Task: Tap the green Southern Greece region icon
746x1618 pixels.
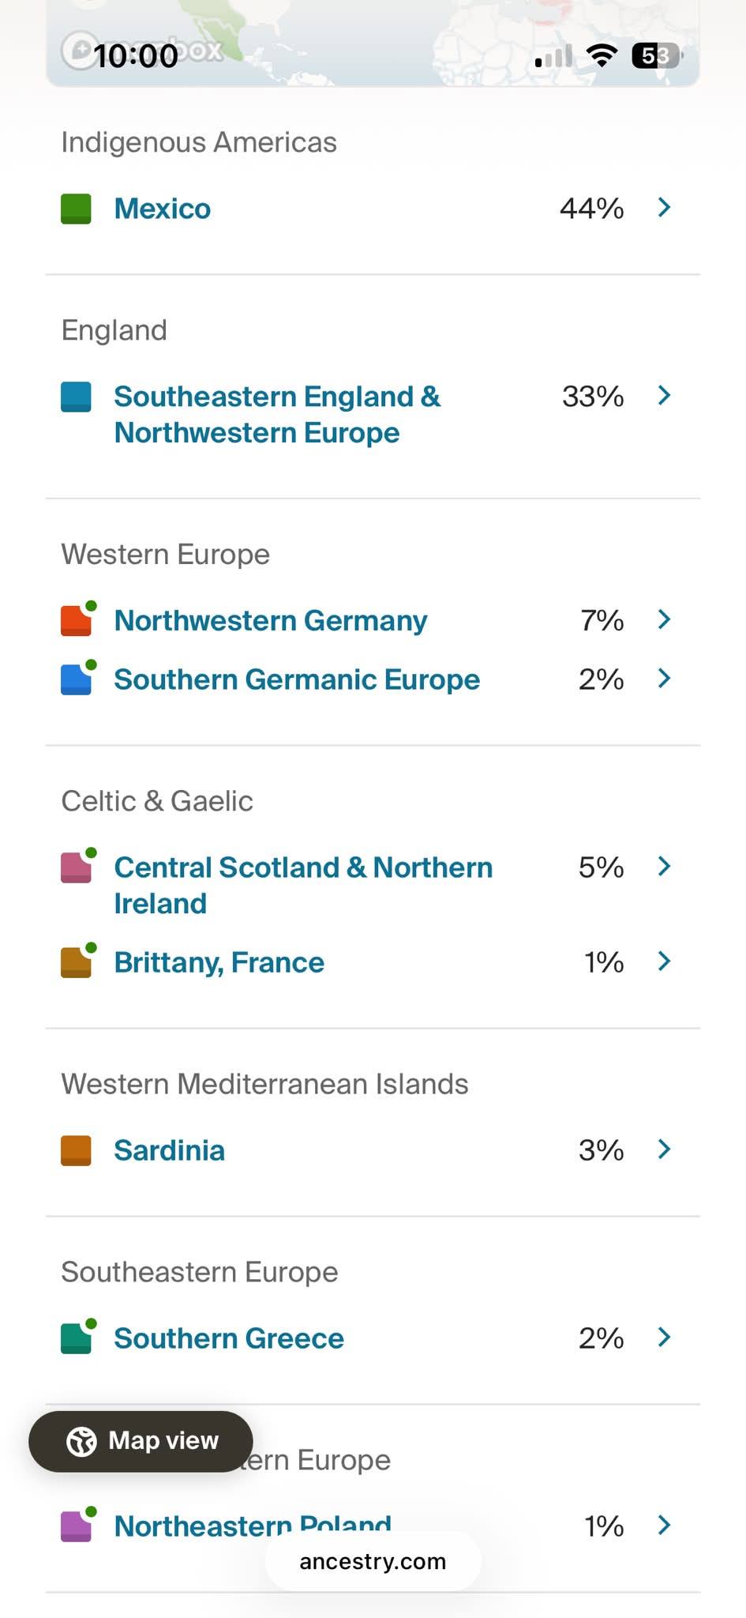Action: coord(77,1337)
